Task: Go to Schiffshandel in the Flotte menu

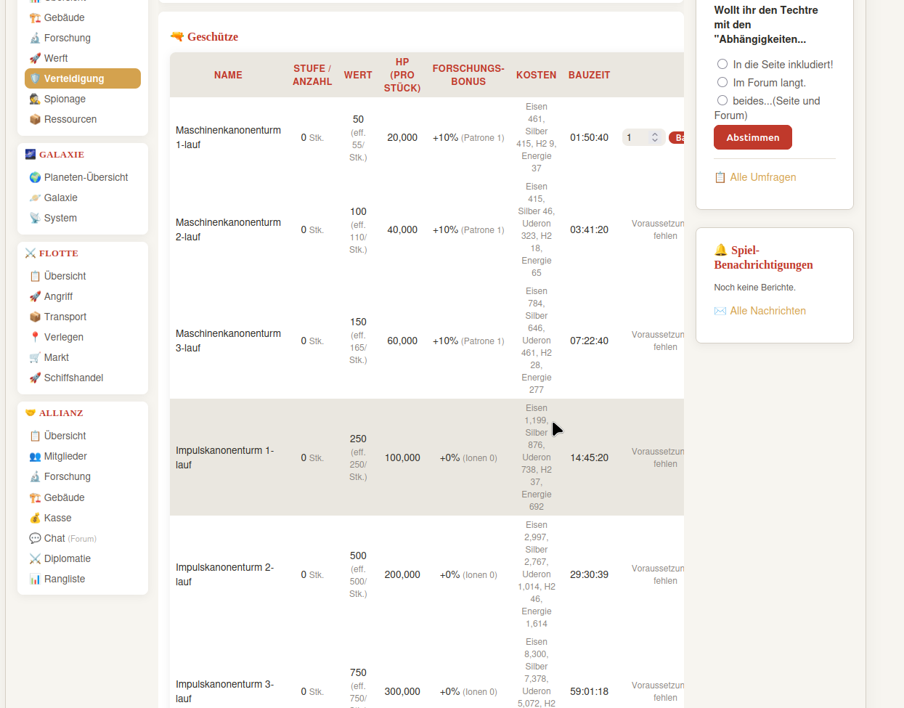Action: (74, 378)
